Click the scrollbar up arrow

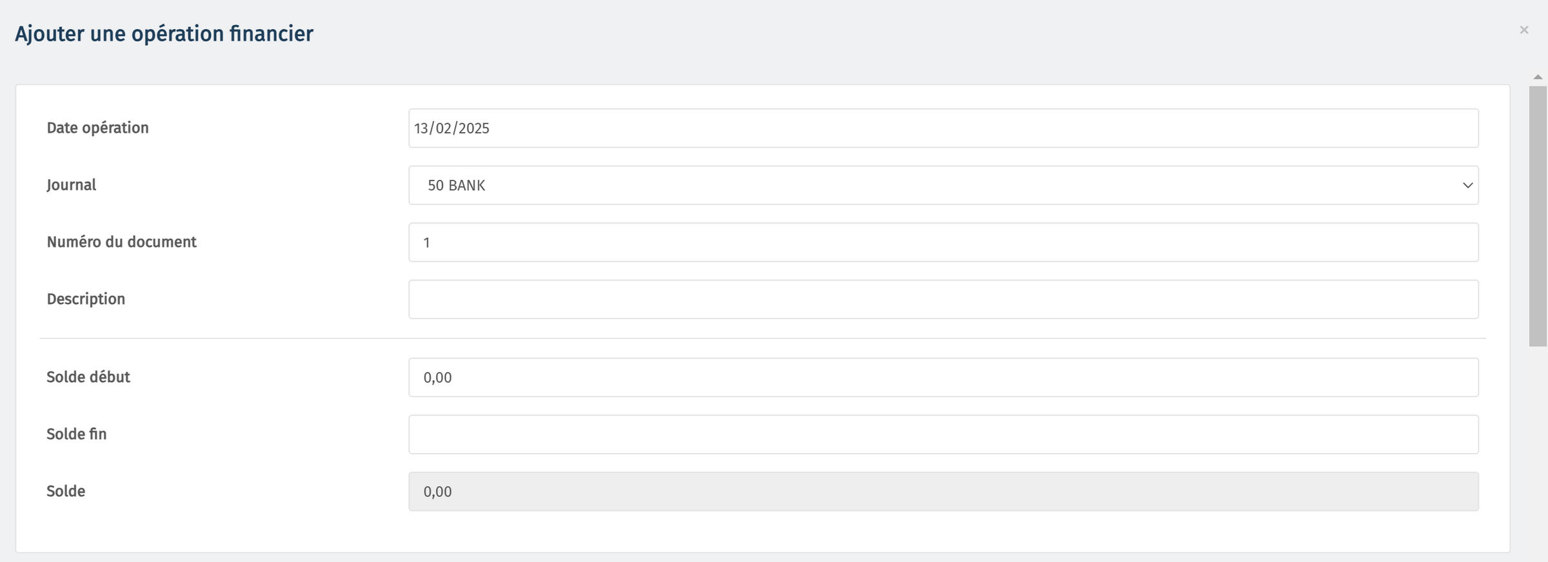(x=1538, y=77)
